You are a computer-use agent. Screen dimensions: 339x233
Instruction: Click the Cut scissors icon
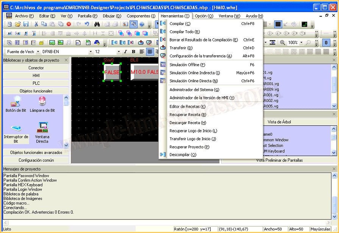coord(36,24)
